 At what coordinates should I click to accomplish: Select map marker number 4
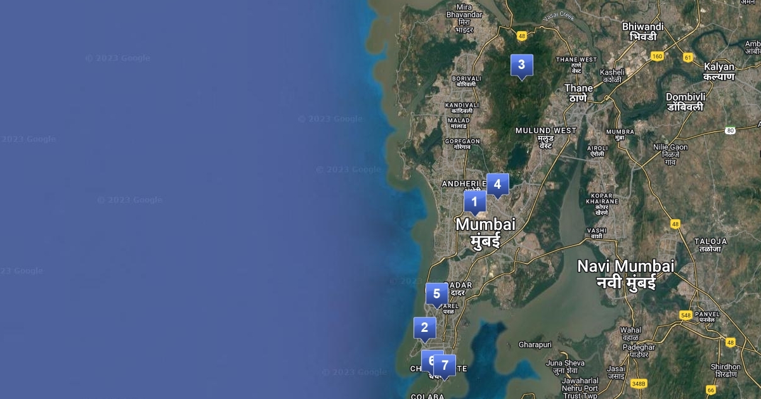tap(497, 185)
